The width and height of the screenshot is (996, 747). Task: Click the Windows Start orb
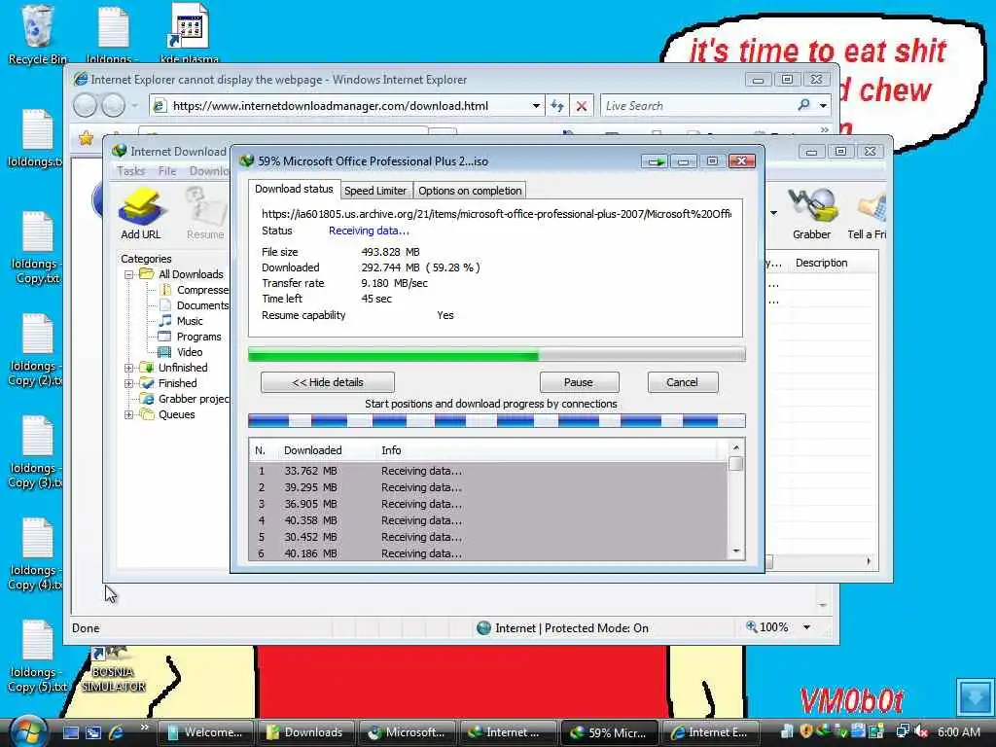point(26,731)
